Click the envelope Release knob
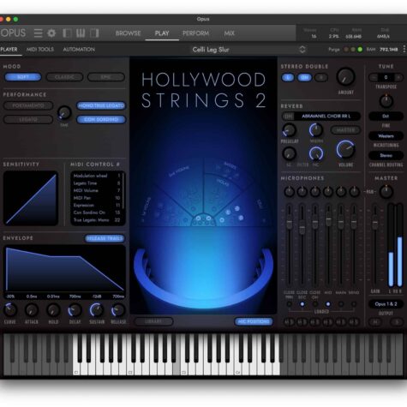 pyautogui.click(x=118, y=310)
